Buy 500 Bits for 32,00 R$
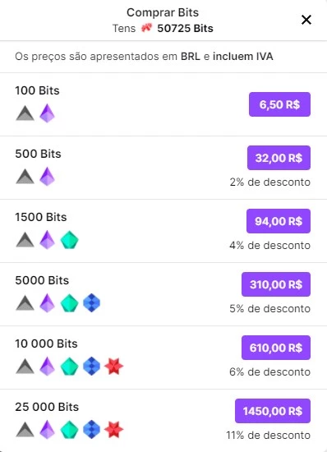 pyautogui.click(x=279, y=158)
